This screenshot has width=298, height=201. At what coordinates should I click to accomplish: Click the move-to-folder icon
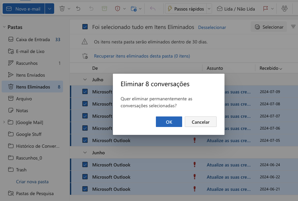134,9
